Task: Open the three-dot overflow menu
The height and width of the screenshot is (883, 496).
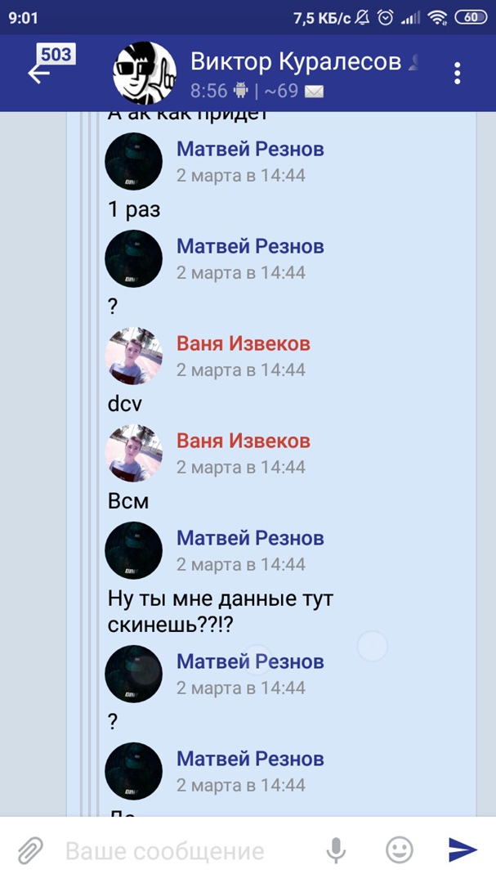Action: [x=457, y=74]
